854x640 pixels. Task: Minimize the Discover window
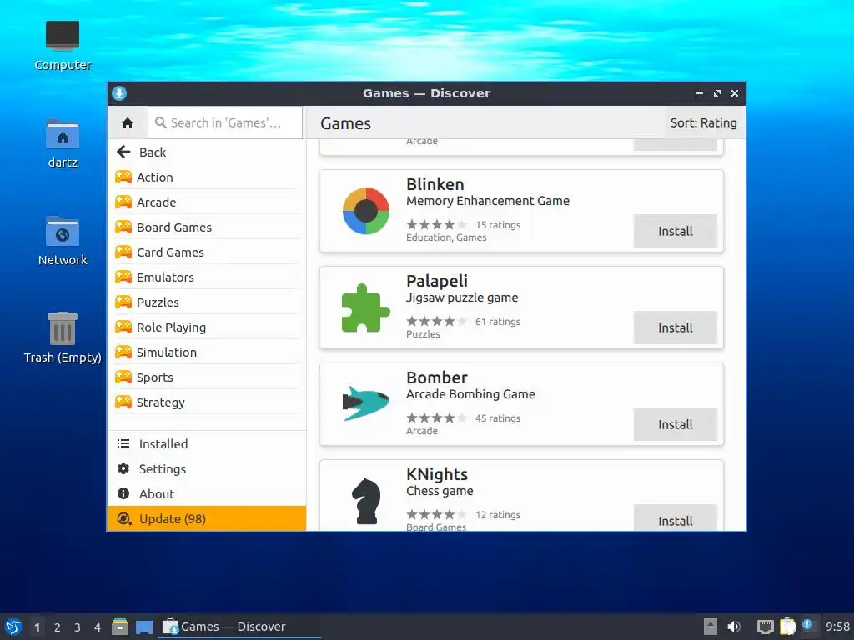click(x=700, y=93)
